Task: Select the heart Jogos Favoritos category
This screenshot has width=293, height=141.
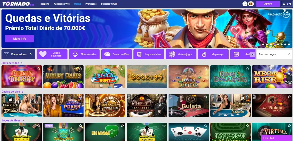Action: [52, 54]
